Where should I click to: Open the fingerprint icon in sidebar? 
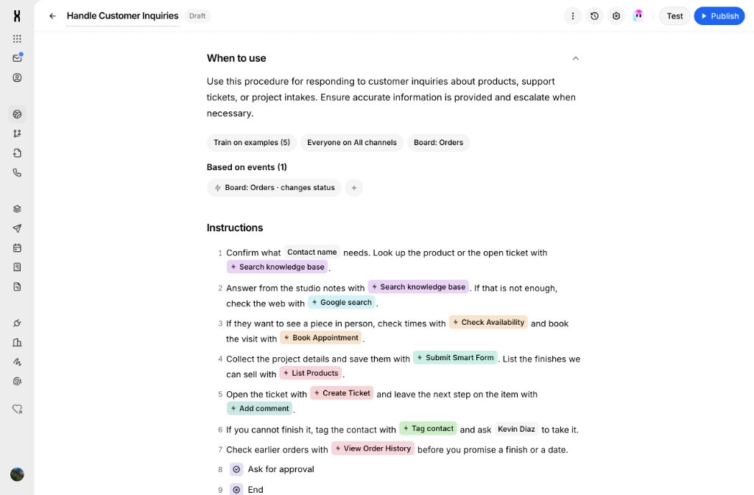click(x=17, y=382)
